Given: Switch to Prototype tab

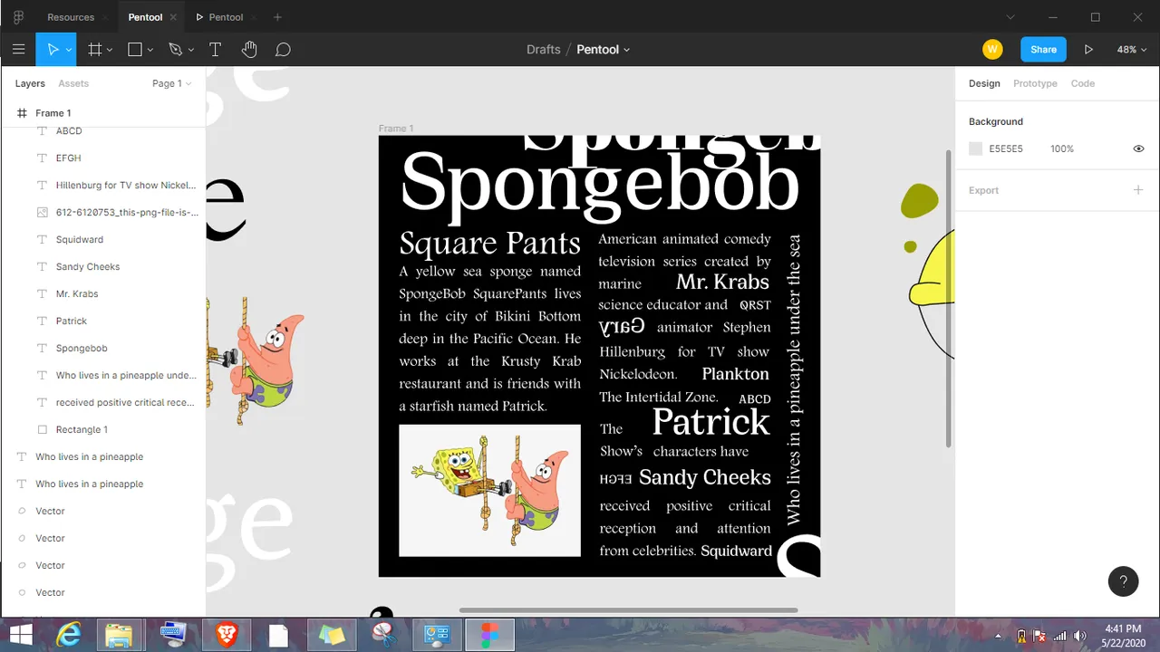Looking at the screenshot, I should click(x=1035, y=83).
